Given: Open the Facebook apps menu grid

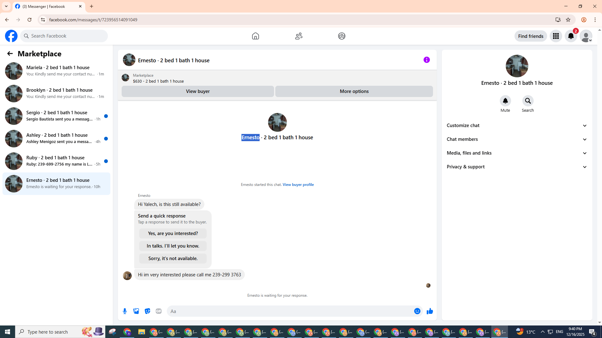Looking at the screenshot, I should [556, 36].
